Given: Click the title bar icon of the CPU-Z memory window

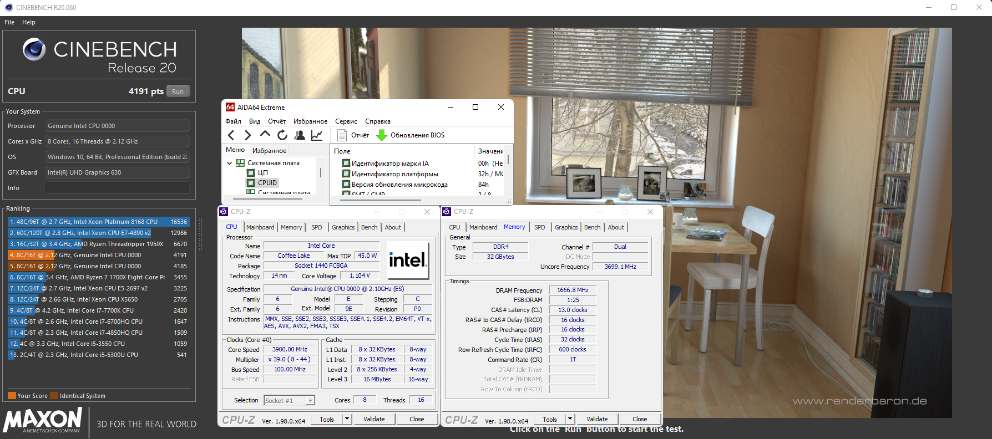Looking at the screenshot, I should click(447, 212).
